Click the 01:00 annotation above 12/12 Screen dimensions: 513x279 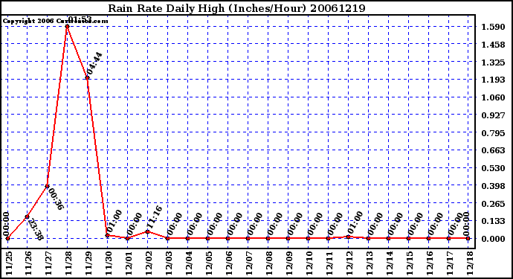click(355, 222)
